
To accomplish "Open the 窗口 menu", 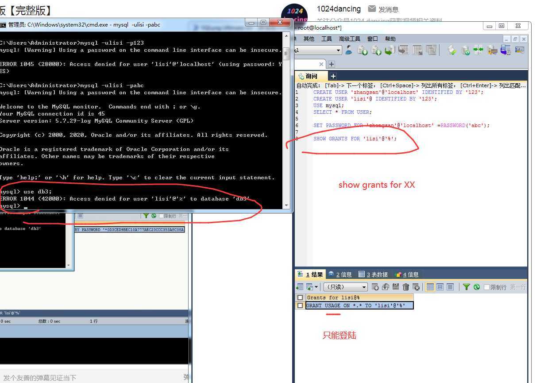I will pyautogui.click(x=373, y=39).
